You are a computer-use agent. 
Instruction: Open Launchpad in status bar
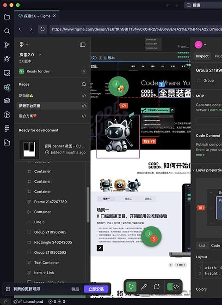[x=29, y=302]
